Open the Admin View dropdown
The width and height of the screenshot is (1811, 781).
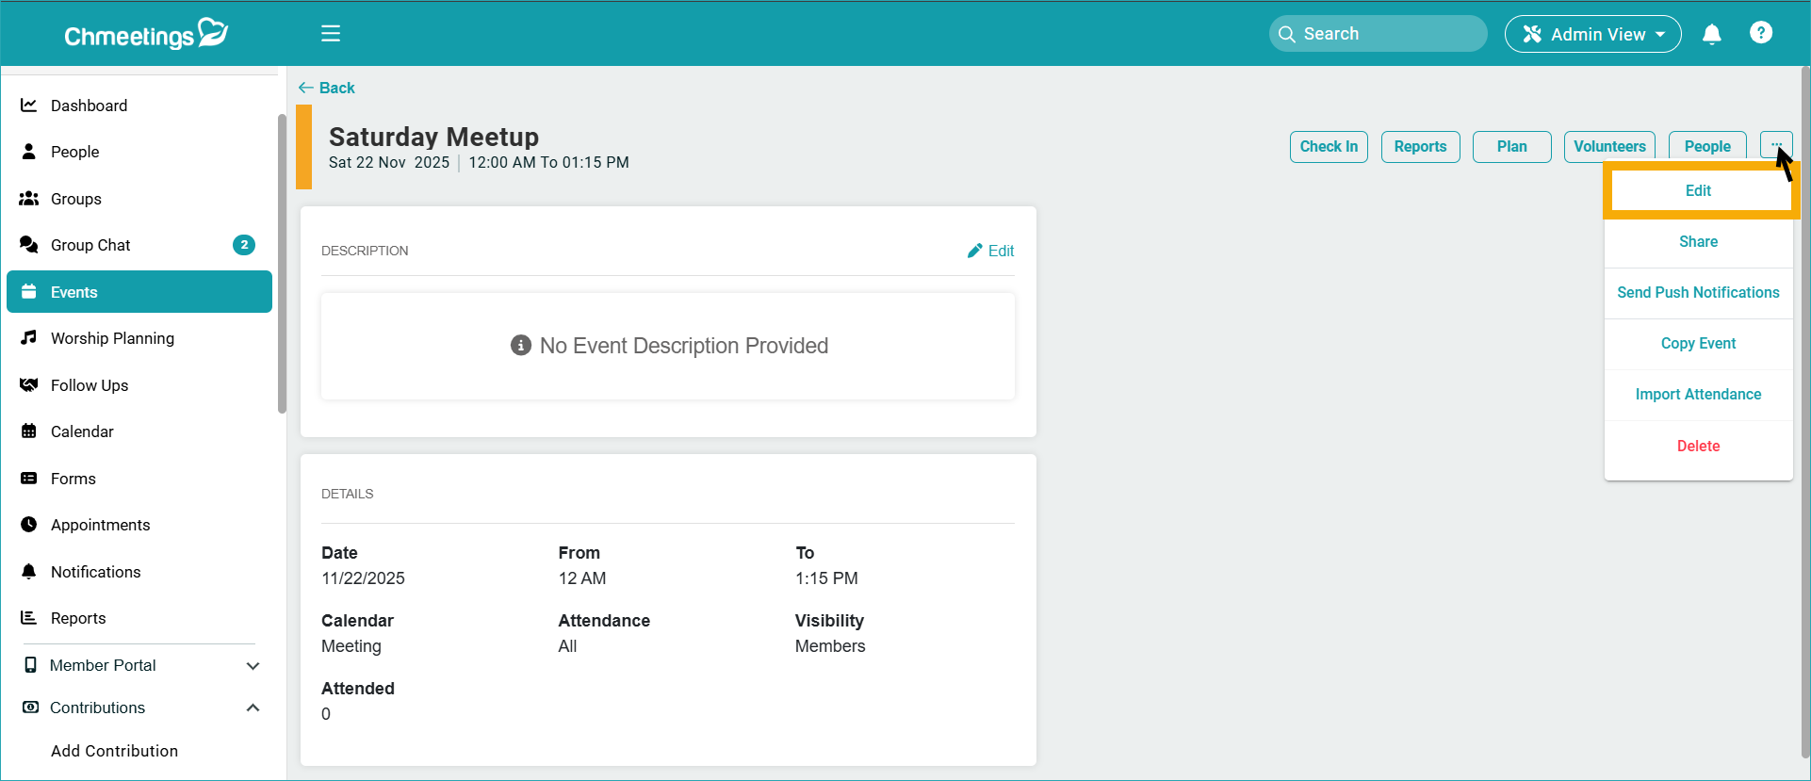click(1592, 34)
